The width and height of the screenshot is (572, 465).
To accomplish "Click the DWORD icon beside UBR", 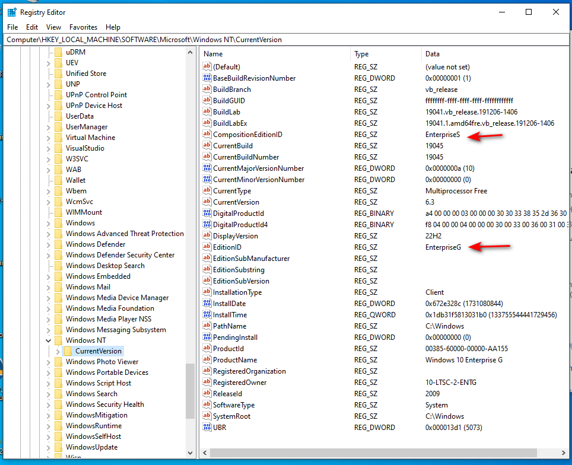I will (207, 428).
